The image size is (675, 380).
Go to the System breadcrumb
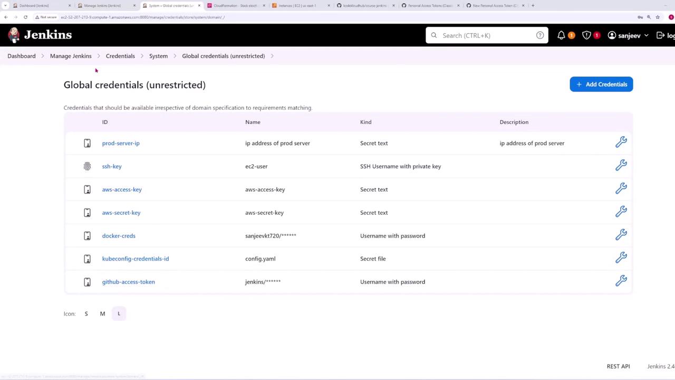point(158,56)
